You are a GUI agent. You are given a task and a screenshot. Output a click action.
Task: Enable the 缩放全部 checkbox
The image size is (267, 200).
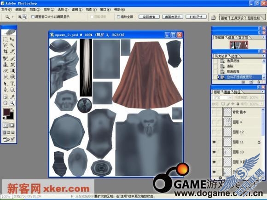(118, 17)
